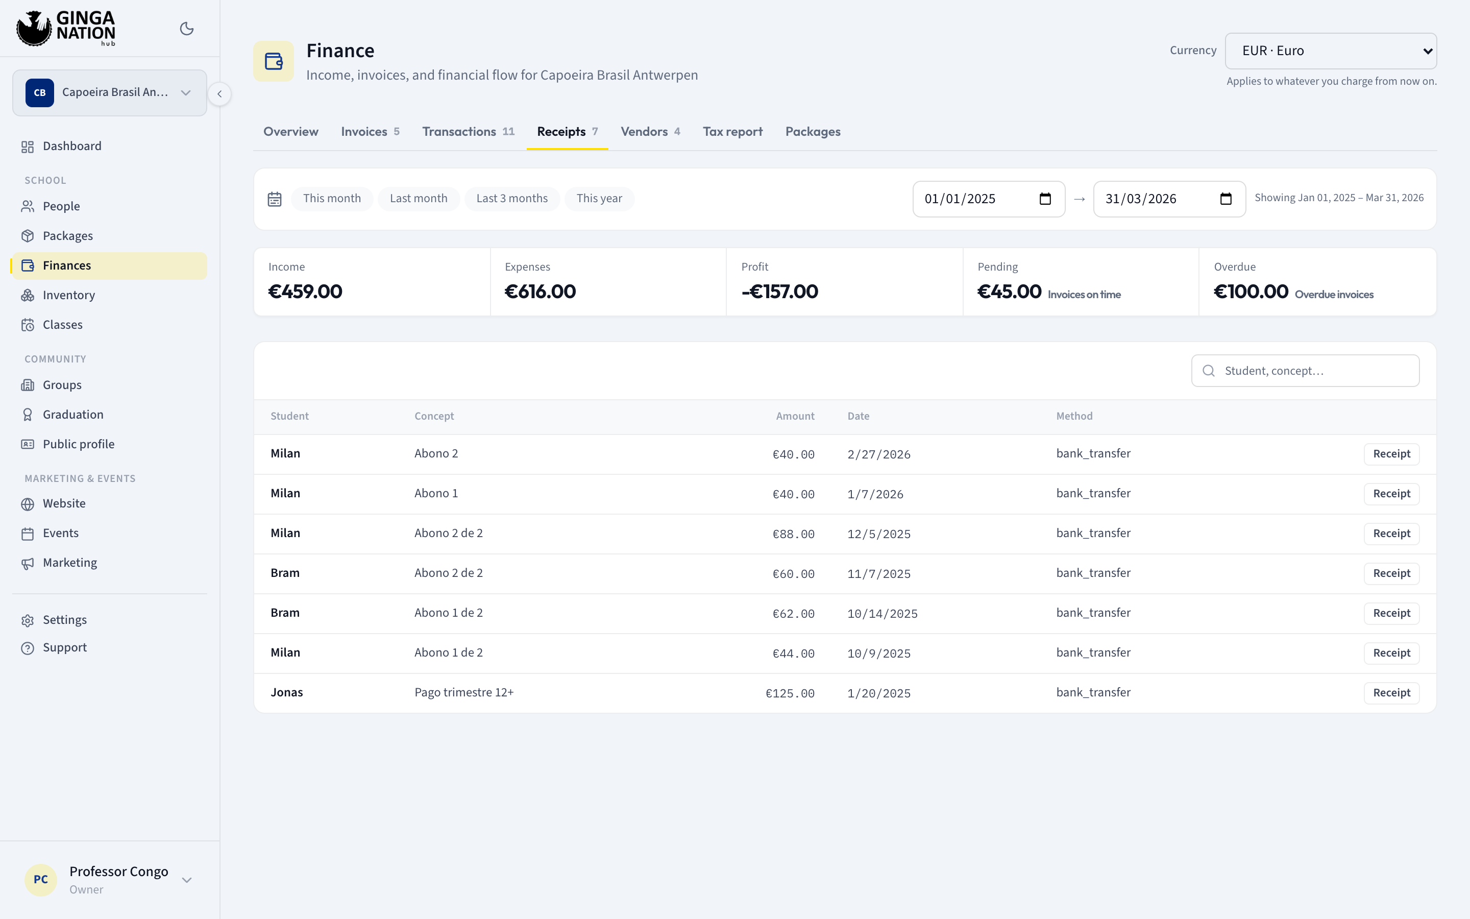Open the Packages sidebar icon
The image size is (1470, 919).
(x=28, y=236)
